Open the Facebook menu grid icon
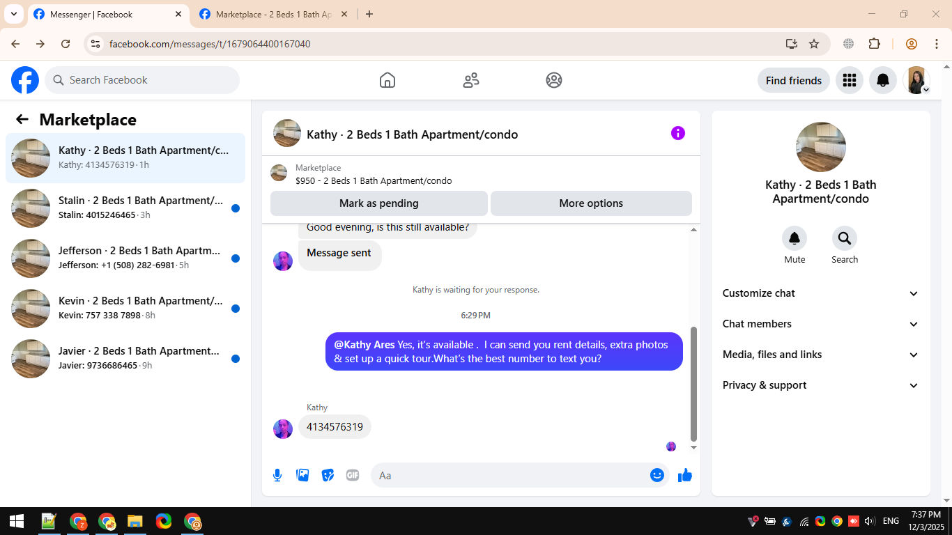 click(x=849, y=80)
